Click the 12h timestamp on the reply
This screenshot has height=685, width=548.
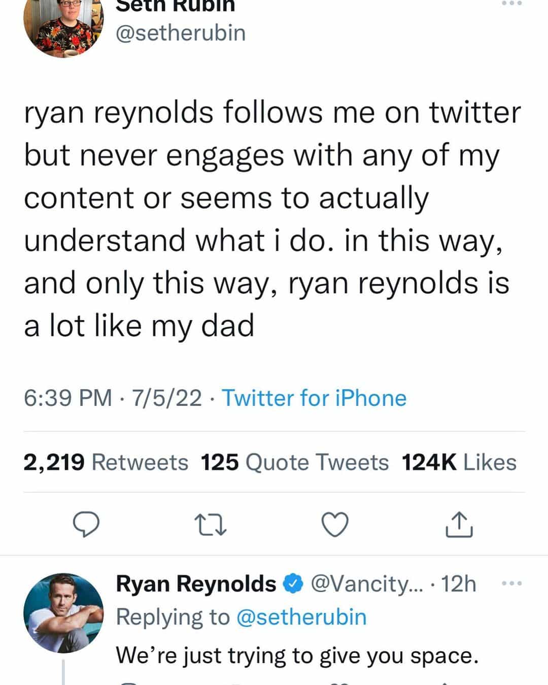[458, 584]
